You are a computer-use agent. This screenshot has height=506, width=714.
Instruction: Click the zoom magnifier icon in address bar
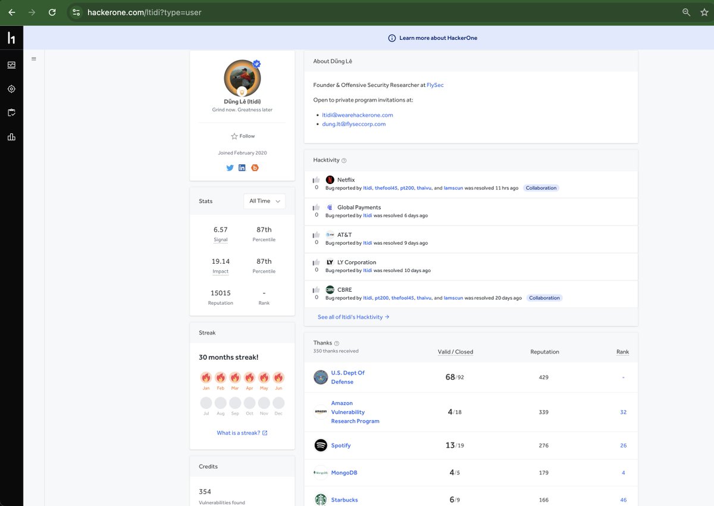(686, 12)
